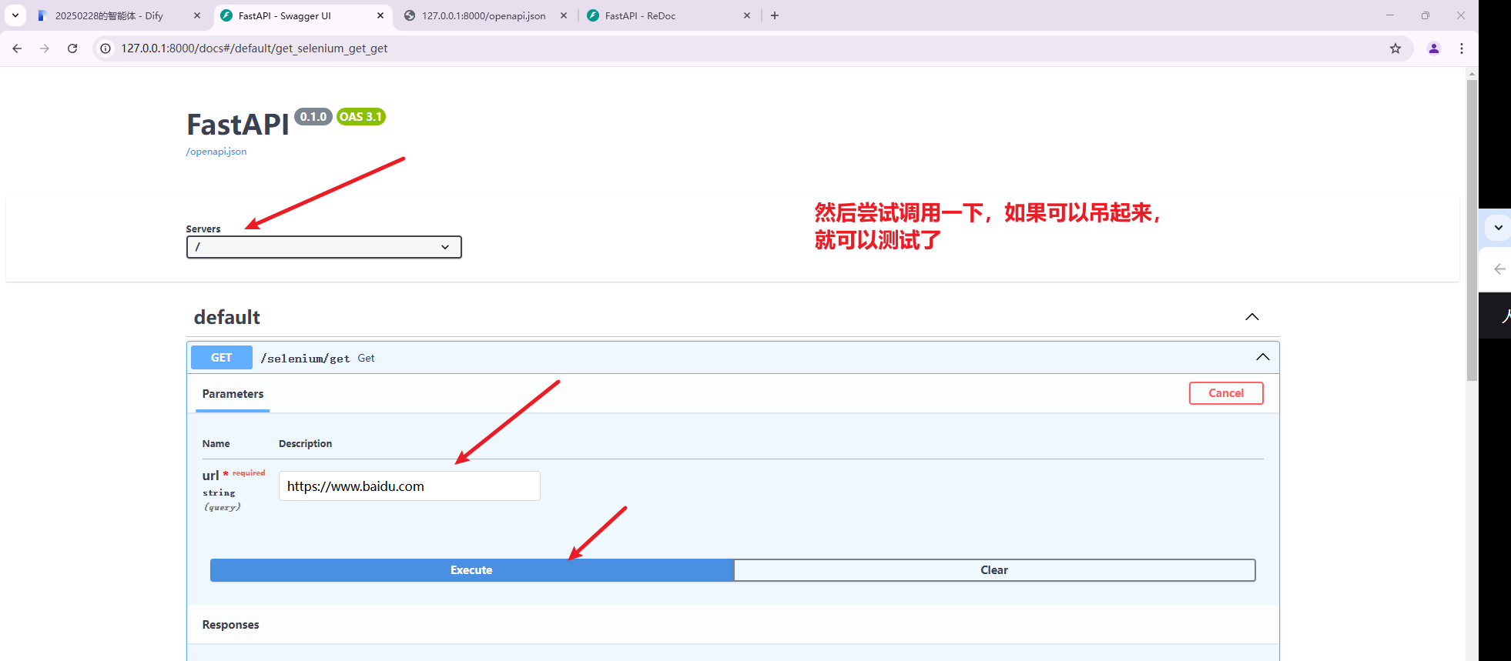Click the GET method badge
This screenshot has width=1511, height=661.
pos(222,358)
